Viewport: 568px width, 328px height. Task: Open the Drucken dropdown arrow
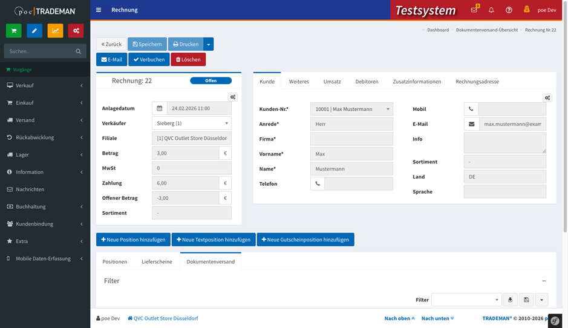tap(209, 44)
